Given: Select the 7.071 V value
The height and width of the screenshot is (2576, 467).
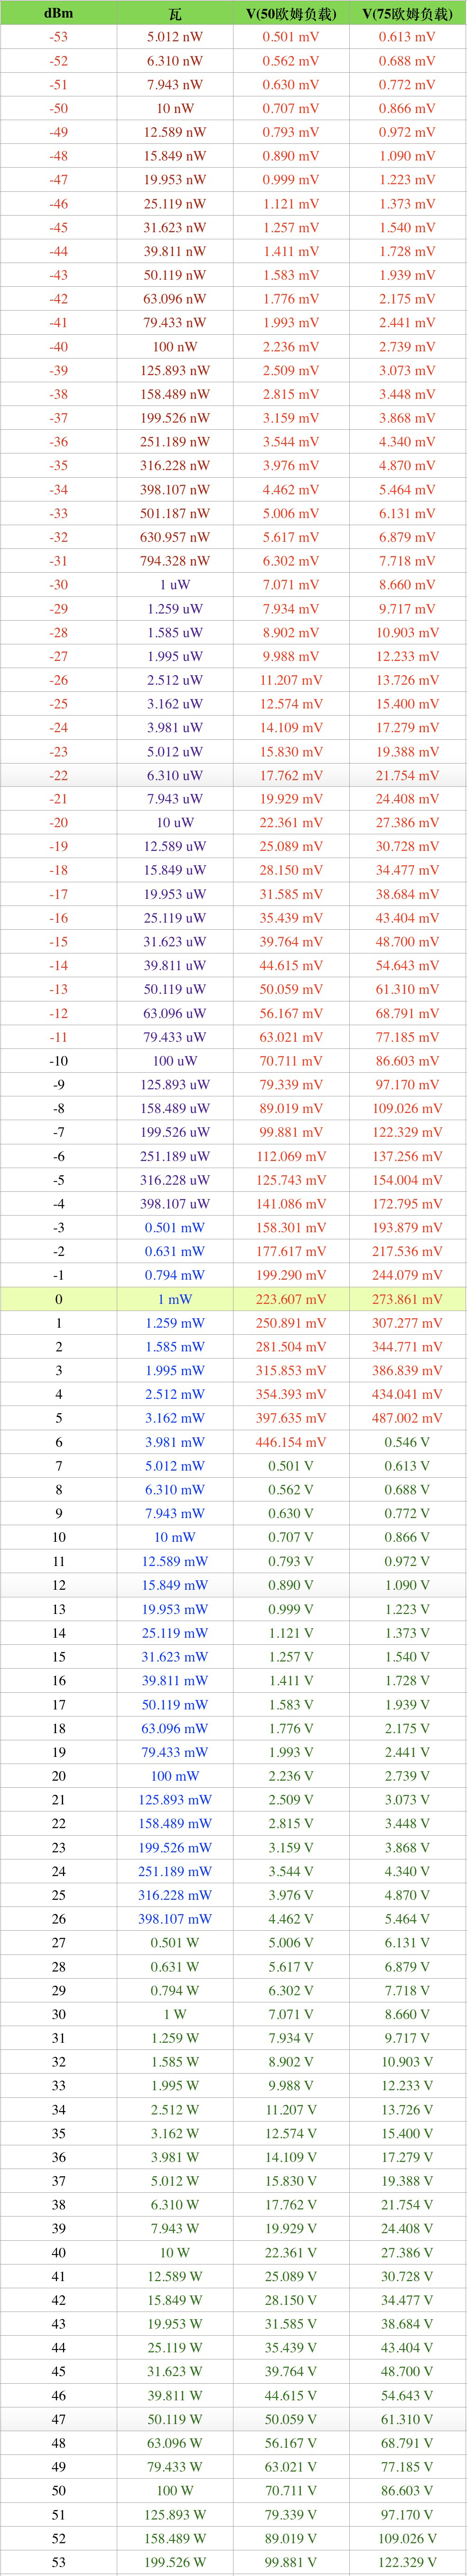Looking at the screenshot, I should coord(291,2014).
